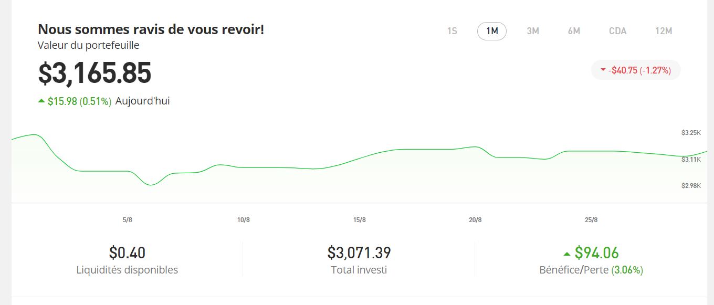Switch to the 6M time range
This screenshot has width=714, height=305.
[574, 31]
